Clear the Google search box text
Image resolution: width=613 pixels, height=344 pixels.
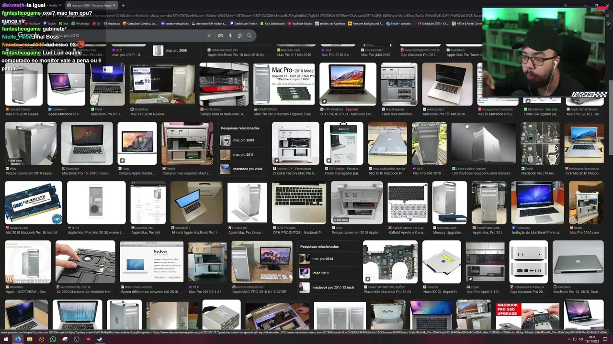point(209,35)
